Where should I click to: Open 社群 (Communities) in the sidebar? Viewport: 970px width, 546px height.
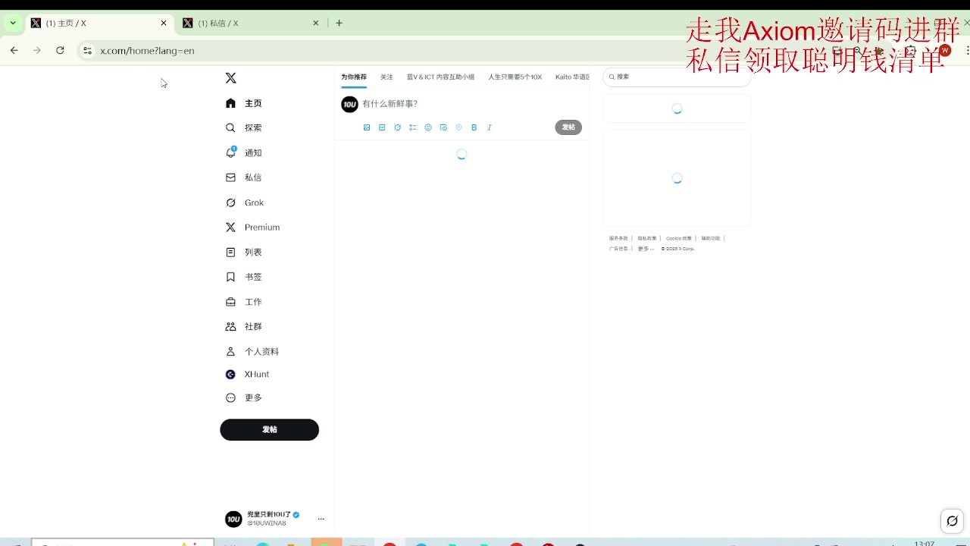[244, 327]
